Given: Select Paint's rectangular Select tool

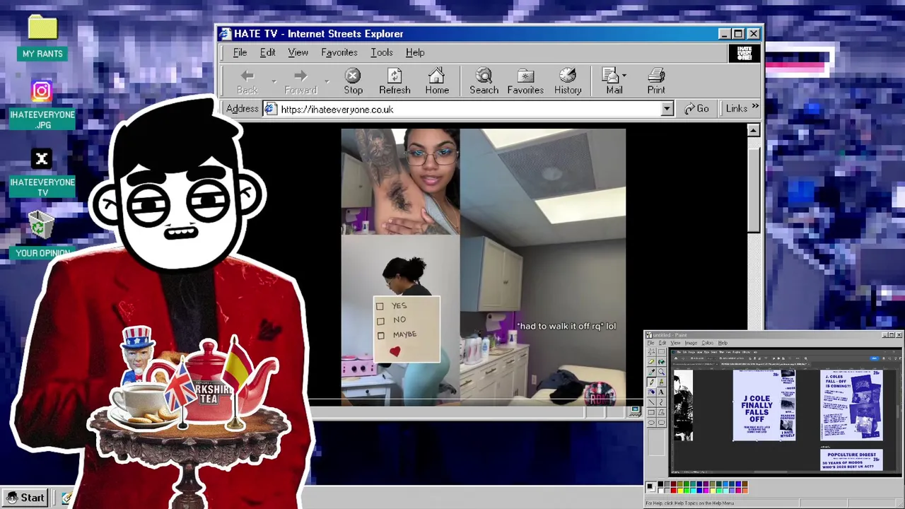Looking at the screenshot, I should click(661, 352).
